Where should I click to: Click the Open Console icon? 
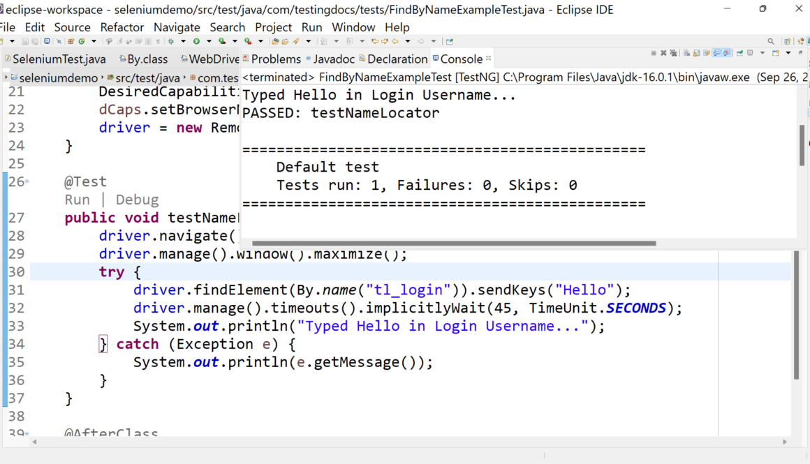coord(775,52)
